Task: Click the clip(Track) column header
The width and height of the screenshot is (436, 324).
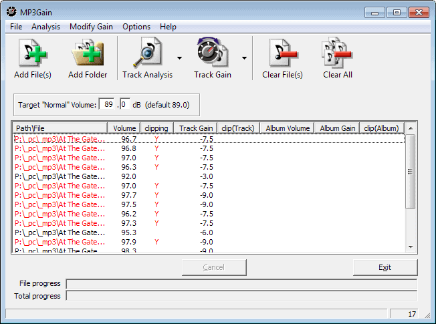Action: pyautogui.click(x=238, y=128)
